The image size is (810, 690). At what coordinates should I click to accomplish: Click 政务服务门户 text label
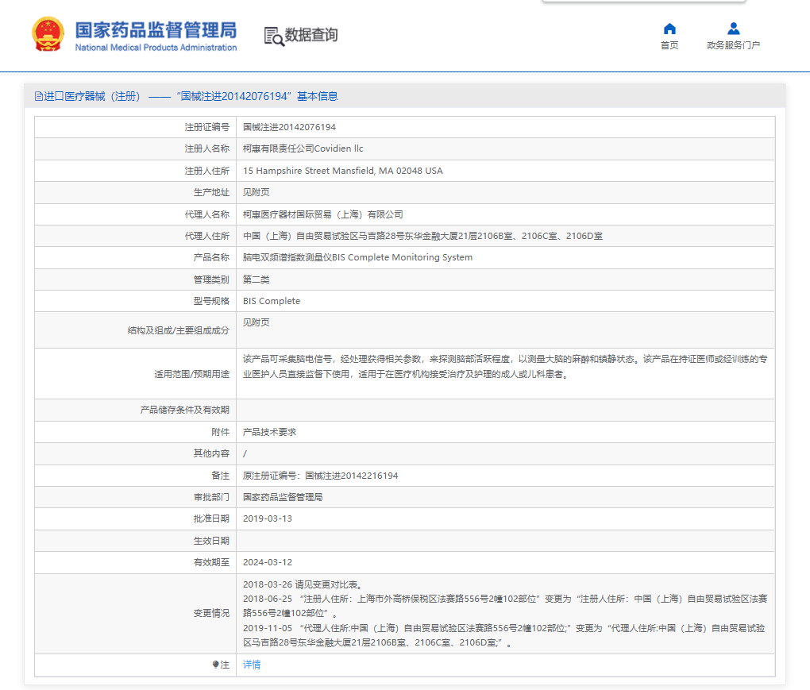pos(731,45)
